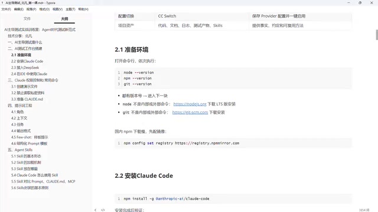
Task: Close the Typora window
Action: tap(372, 2)
